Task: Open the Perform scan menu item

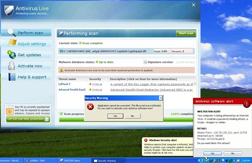Action: pos(26,33)
